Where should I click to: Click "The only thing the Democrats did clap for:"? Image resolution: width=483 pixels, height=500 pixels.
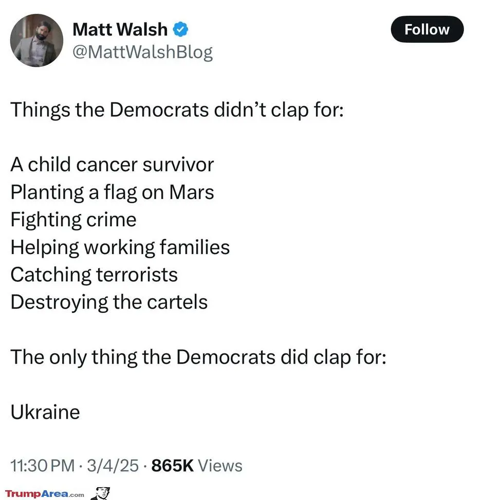[198, 356]
